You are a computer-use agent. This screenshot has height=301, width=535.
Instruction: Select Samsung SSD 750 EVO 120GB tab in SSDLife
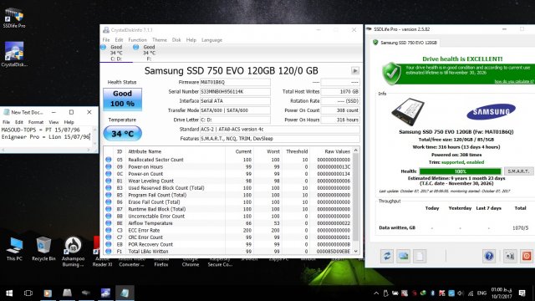click(x=405, y=43)
